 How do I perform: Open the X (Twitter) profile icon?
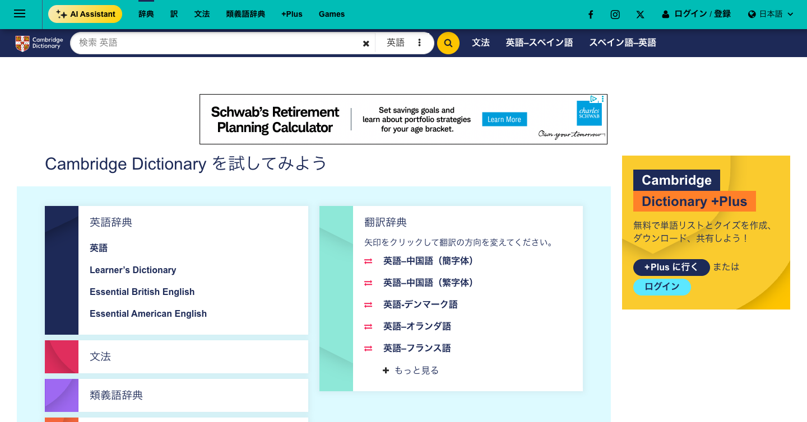[640, 15]
